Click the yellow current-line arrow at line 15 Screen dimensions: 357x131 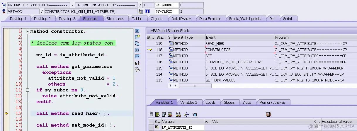click(x=6, y=113)
